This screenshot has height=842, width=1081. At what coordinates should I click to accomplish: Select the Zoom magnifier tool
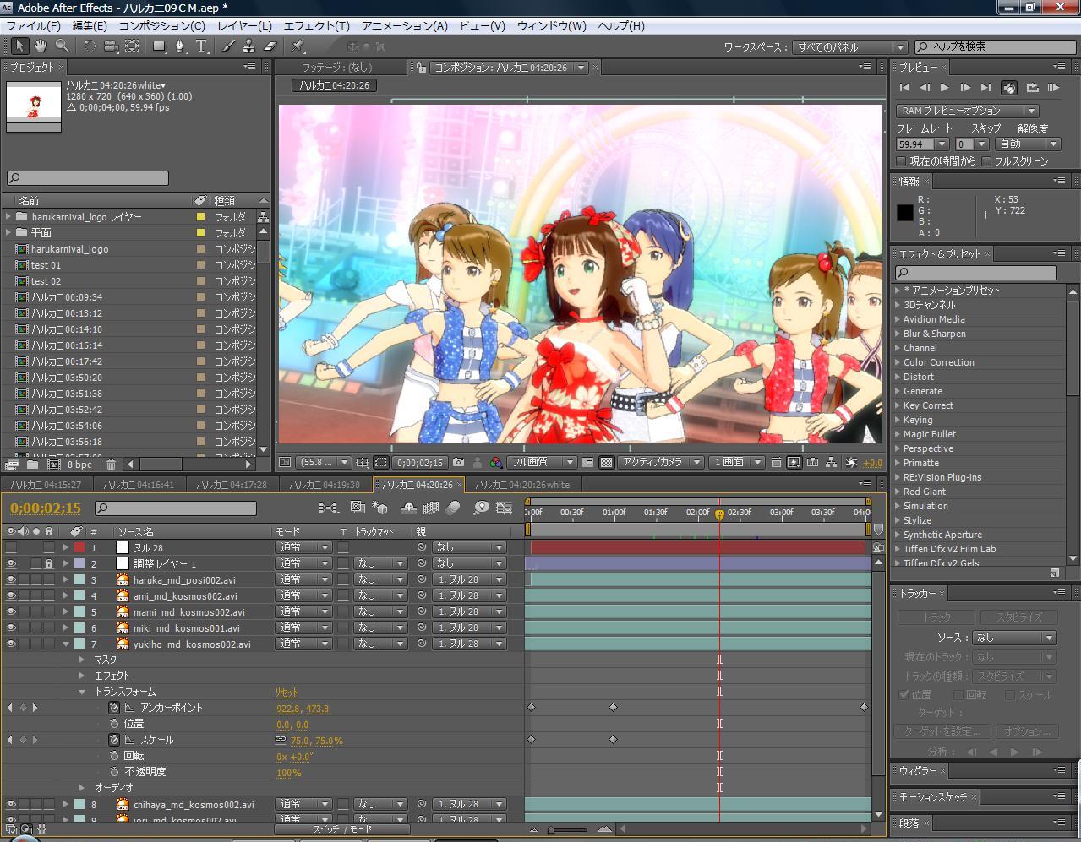point(62,46)
